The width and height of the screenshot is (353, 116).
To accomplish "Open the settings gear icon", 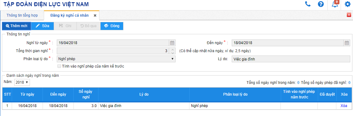I will pyautogui.click(x=347, y=4).
